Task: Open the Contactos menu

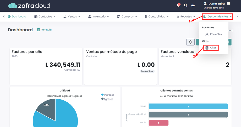Action: (x=45, y=16)
